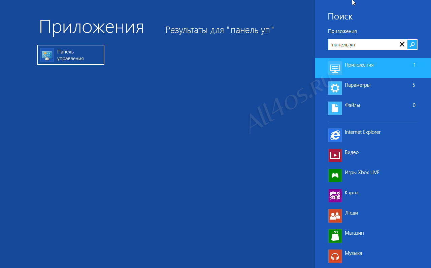Click the Люди people icon
The width and height of the screenshot is (431, 268).
tap(335, 216)
